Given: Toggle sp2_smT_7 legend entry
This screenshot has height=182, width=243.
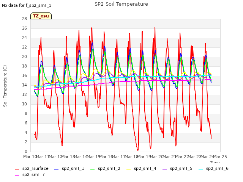Looking at the screenshot, I should pos(30,174).
